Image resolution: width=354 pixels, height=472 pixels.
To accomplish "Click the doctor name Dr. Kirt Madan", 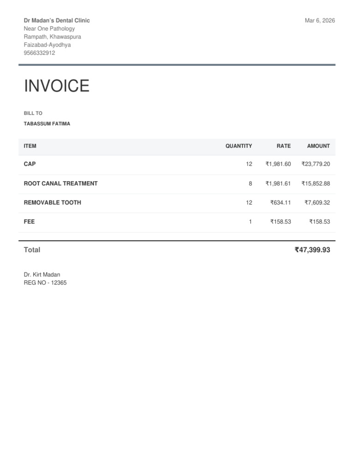I will point(42,275).
